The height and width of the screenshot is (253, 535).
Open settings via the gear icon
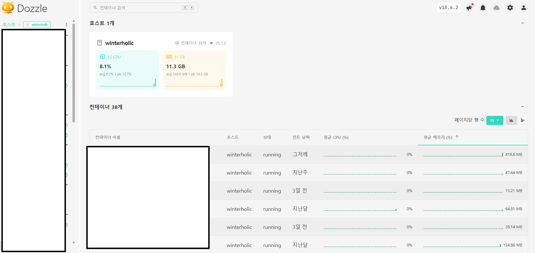tap(510, 8)
